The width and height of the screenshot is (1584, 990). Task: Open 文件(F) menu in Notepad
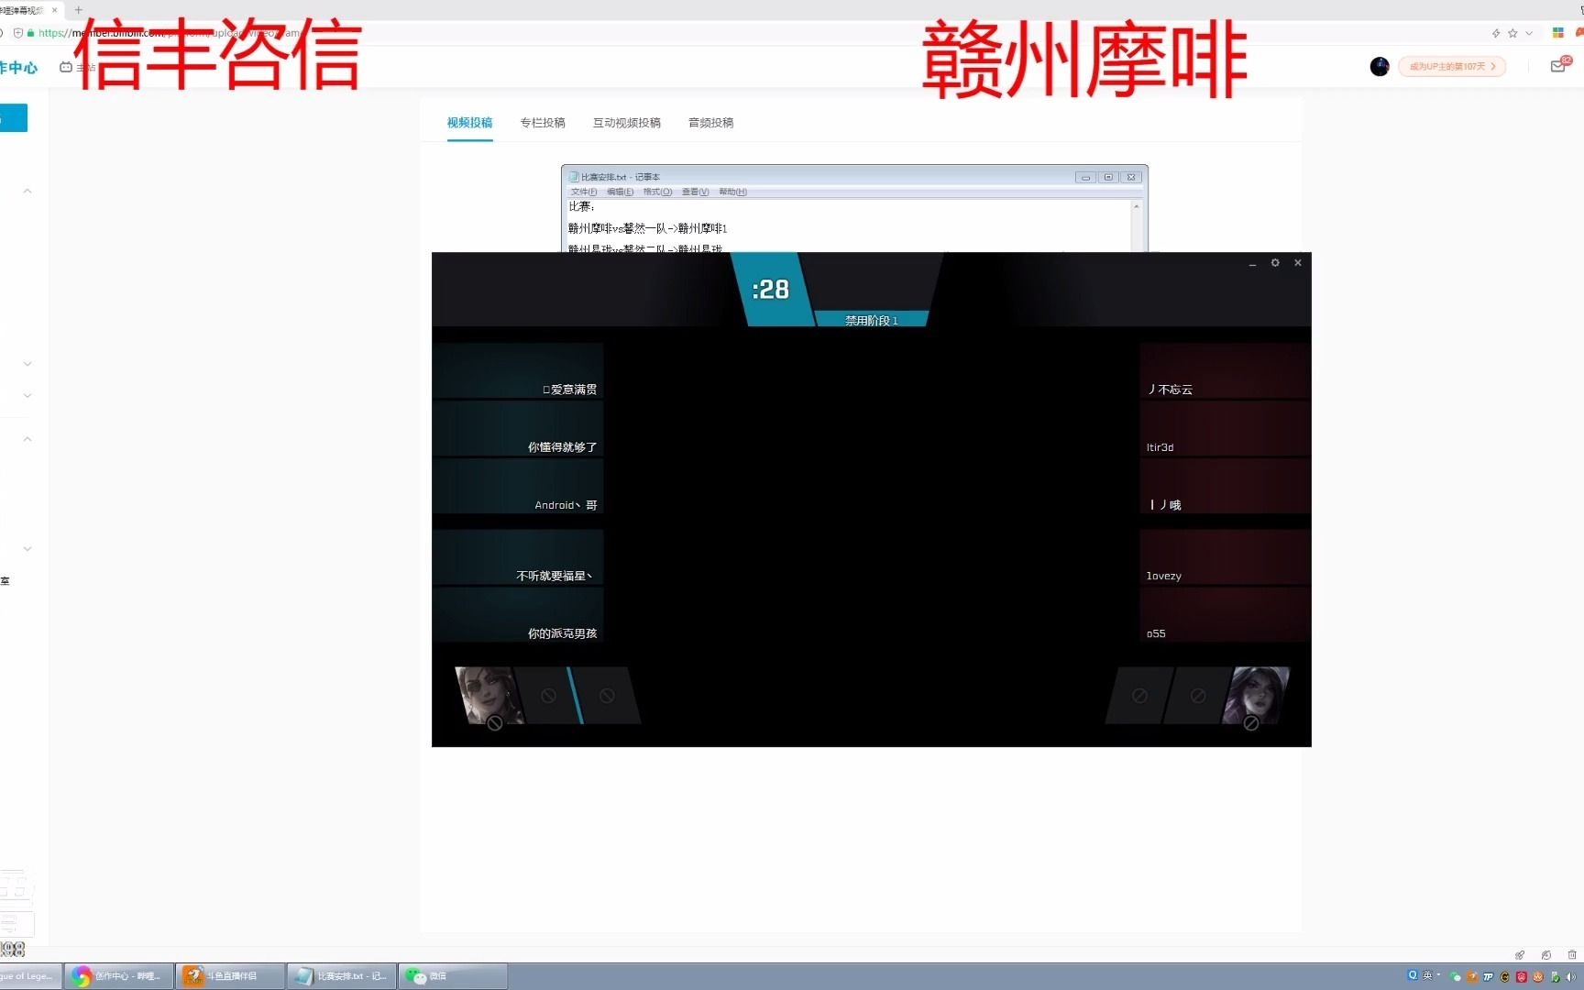[584, 192]
